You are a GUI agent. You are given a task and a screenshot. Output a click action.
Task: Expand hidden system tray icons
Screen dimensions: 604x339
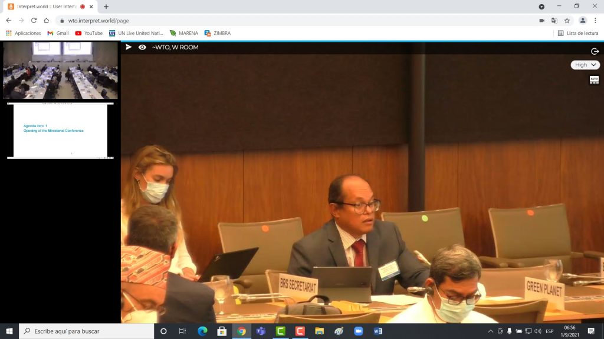point(491,331)
